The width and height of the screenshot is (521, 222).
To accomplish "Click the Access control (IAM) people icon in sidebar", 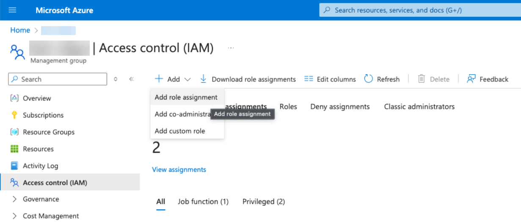I will [x=14, y=183].
